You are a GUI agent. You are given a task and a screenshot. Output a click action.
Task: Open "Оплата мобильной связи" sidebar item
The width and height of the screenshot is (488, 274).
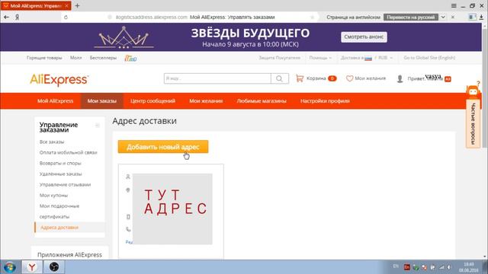coord(68,152)
